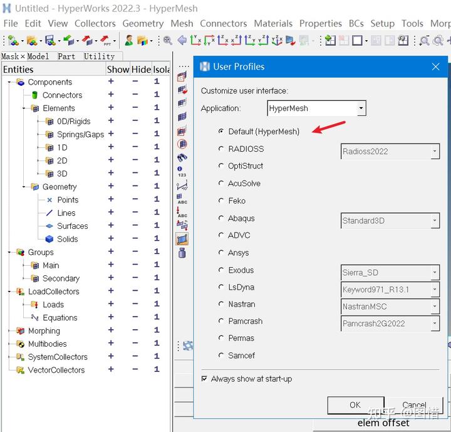Click the New Model toolbar icon

pyautogui.click(x=13, y=41)
